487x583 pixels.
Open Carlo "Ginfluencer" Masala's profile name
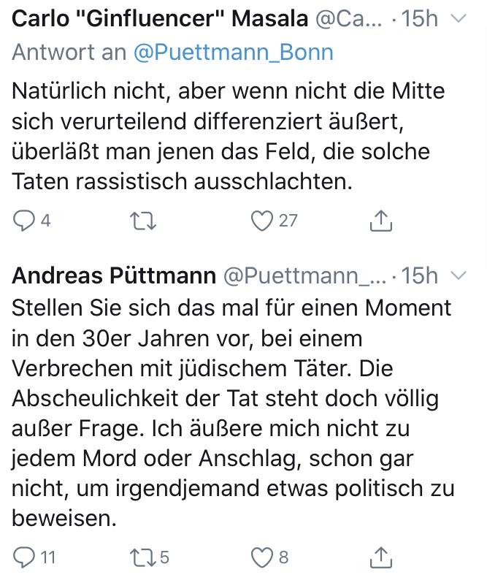coord(161,20)
